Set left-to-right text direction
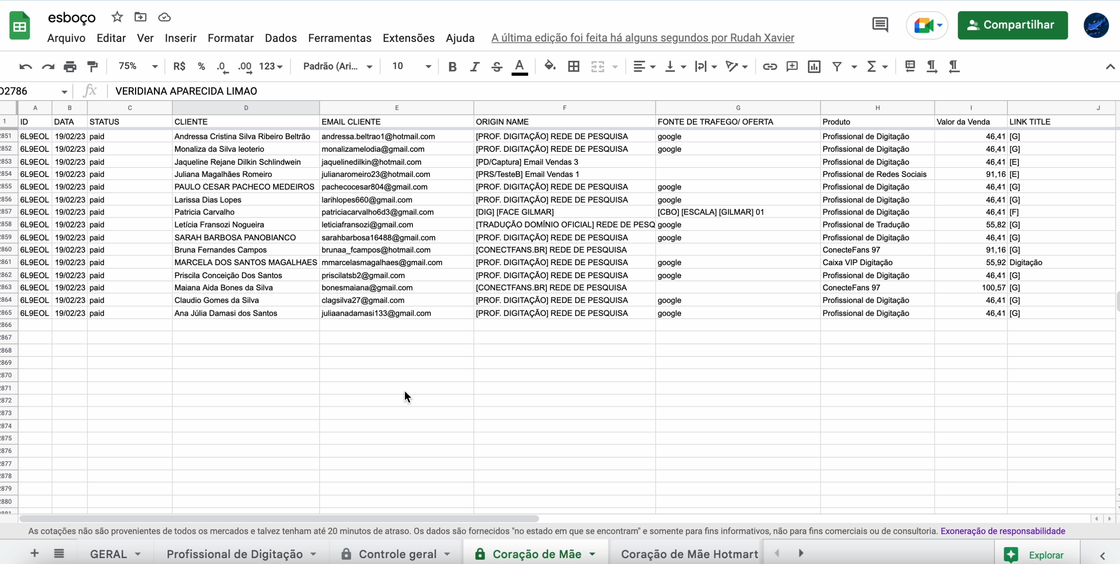 click(x=932, y=67)
